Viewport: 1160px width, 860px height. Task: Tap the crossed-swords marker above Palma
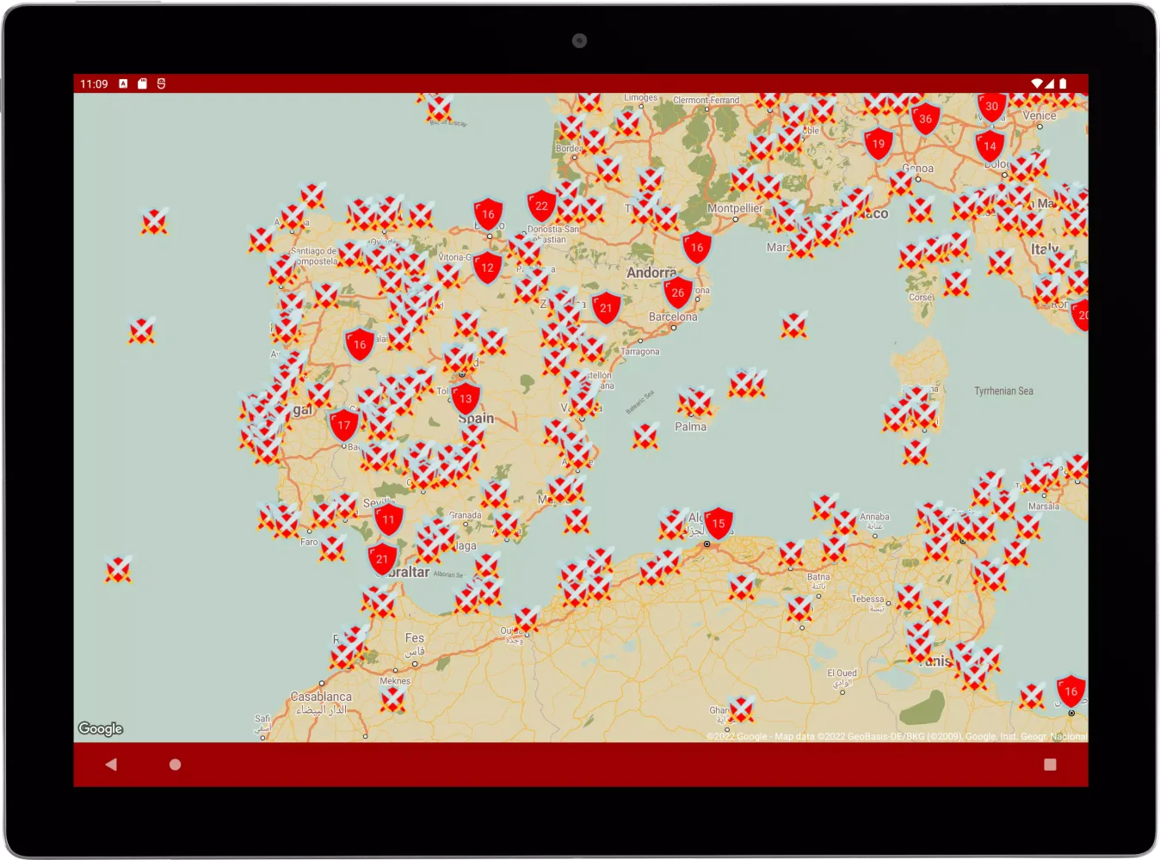[x=695, y=402]
